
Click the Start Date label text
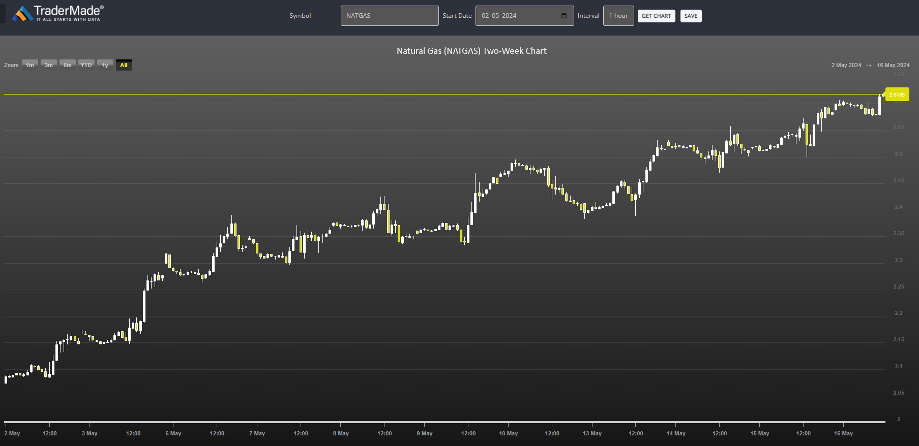(x=457, y=16)
